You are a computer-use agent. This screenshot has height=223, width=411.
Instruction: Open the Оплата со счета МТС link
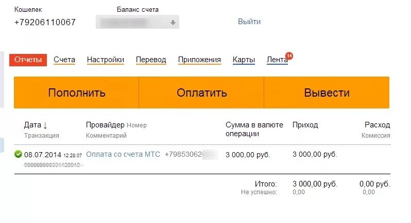click(x=123, y=154)
